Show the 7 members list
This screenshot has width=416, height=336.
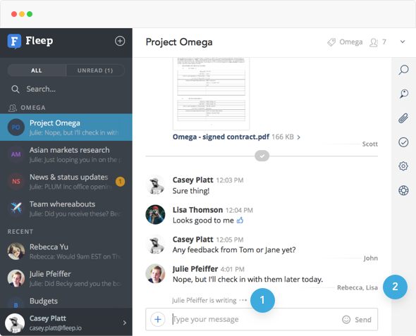coord(378,42)
